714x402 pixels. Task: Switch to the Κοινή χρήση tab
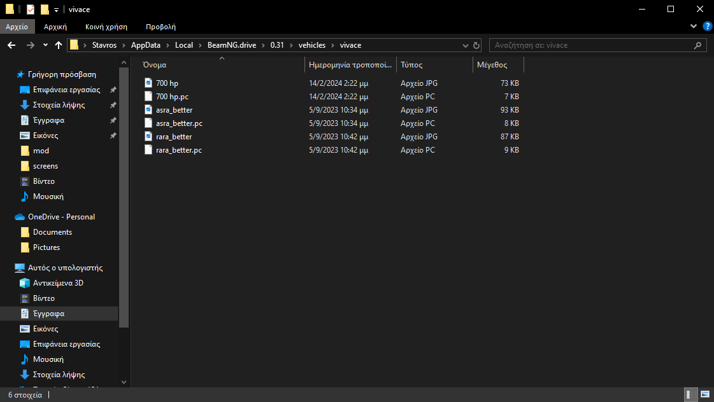point(106,27)
